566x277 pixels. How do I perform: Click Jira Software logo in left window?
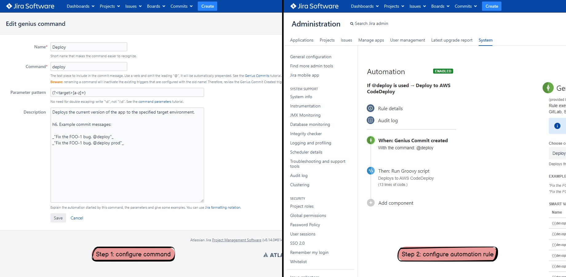point(30,6)
